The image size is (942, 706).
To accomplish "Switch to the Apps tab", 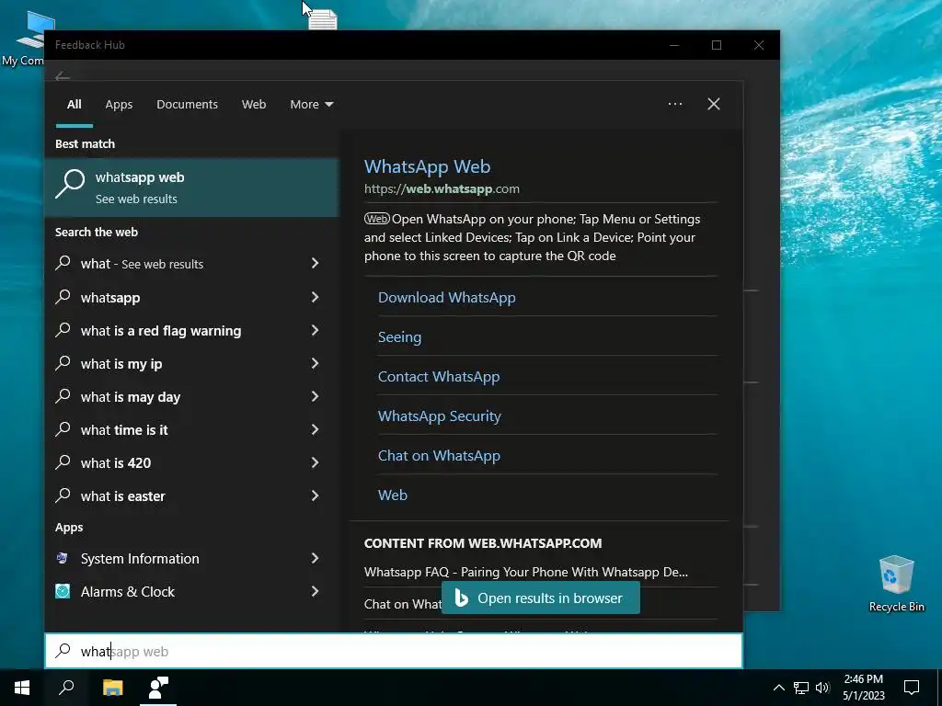I will [119, 105].
